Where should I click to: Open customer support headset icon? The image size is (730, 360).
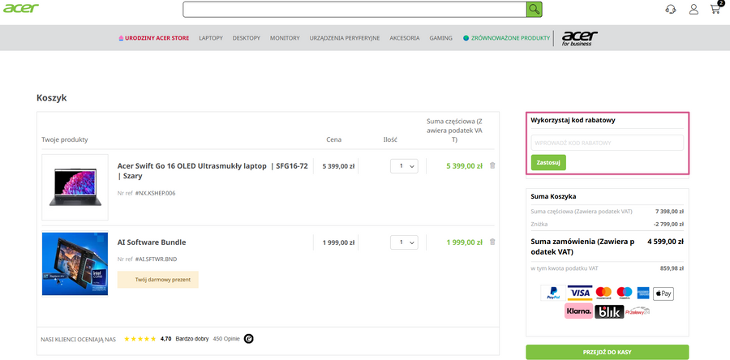(671, 10)
